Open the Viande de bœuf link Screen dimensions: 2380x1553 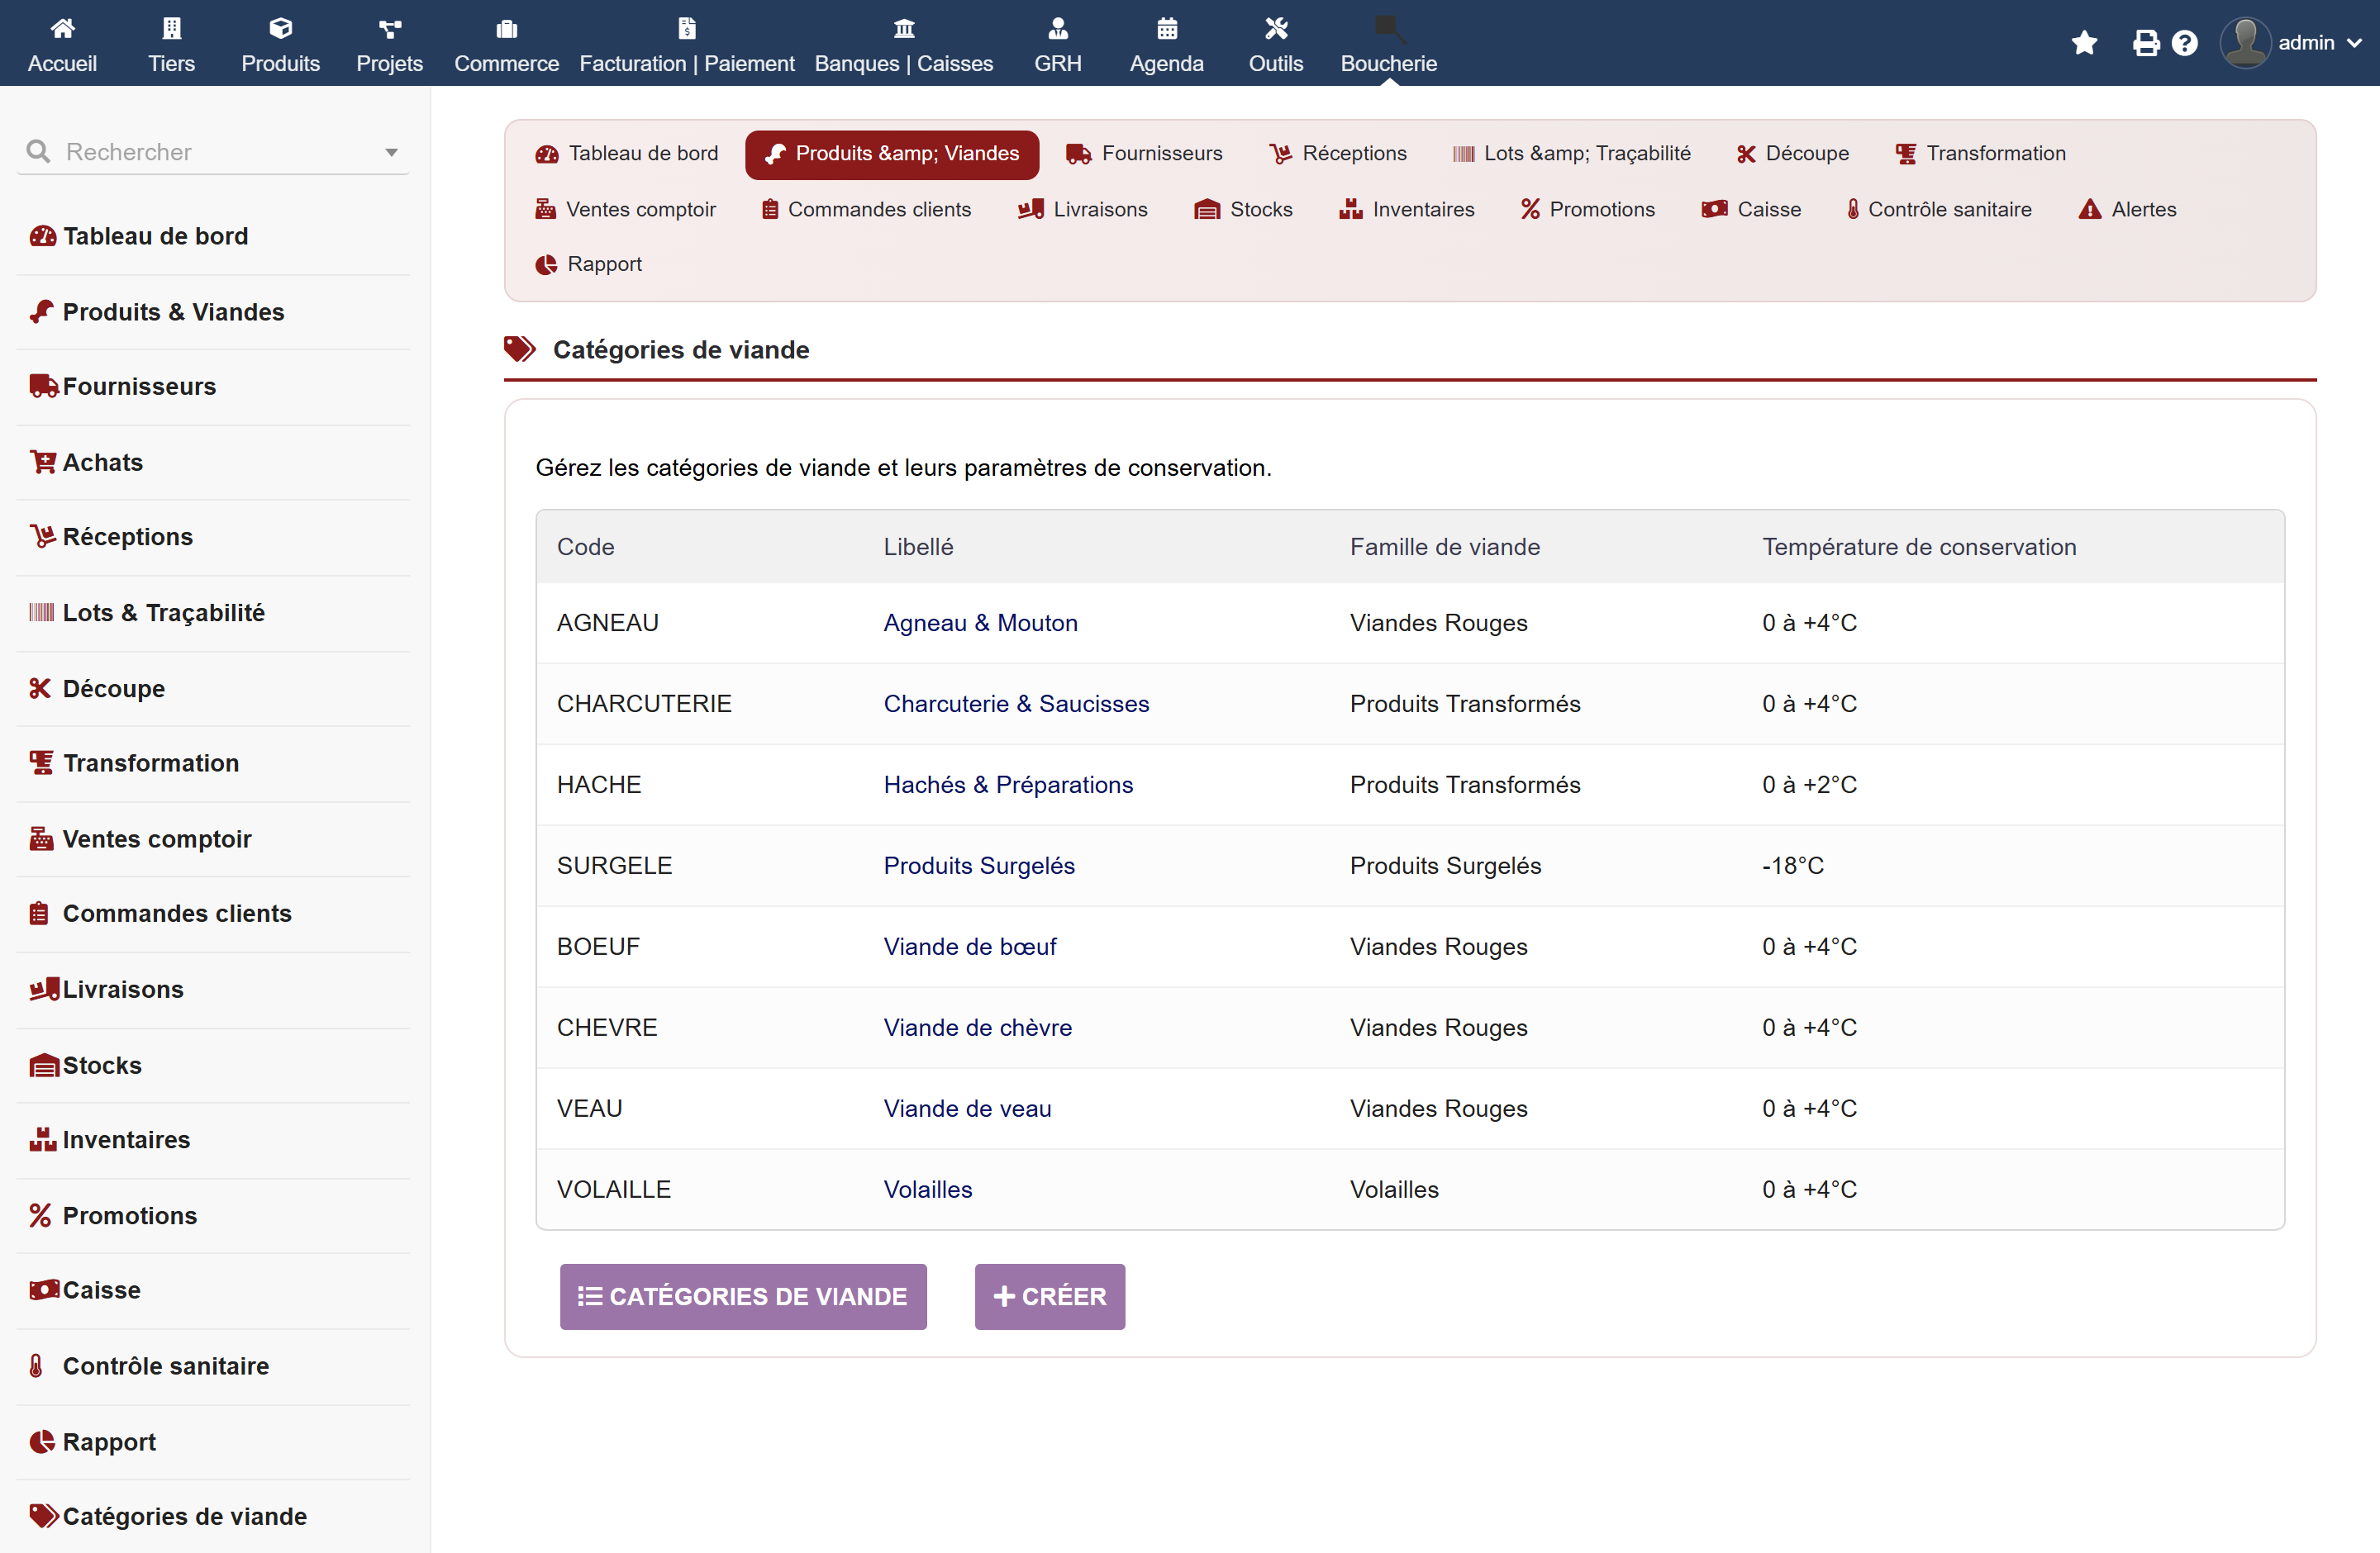(969, 947)
